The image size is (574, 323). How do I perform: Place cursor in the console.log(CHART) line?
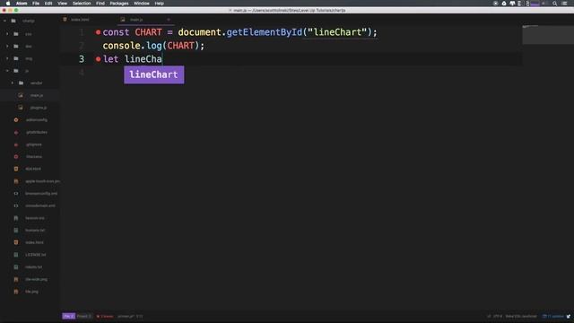pyautogui.click(x=153, y=46)
